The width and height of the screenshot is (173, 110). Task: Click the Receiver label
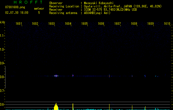coord(56,10)
